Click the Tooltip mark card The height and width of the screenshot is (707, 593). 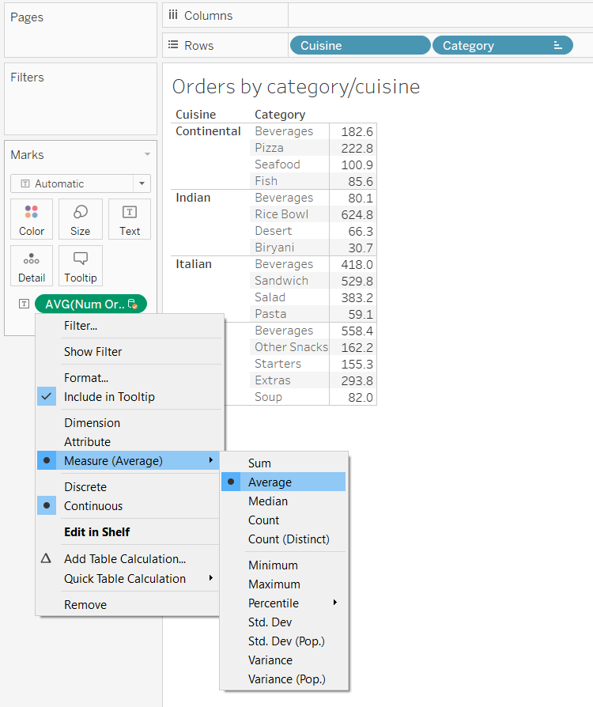tap(81, 266)
